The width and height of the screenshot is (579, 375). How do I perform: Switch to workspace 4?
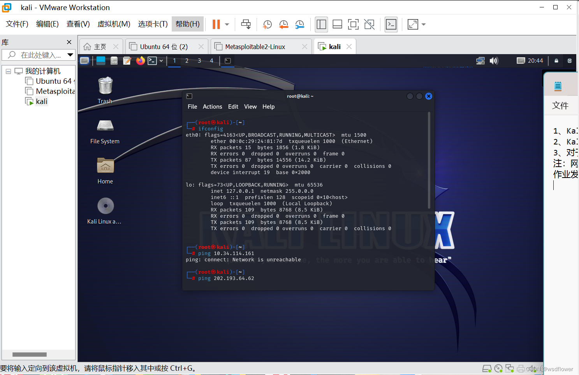[211, 61]
